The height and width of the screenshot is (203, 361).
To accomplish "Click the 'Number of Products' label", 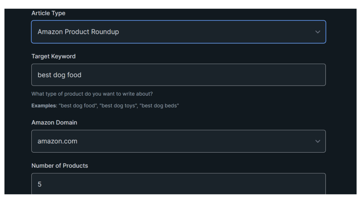I will click(x=60, y=166).
